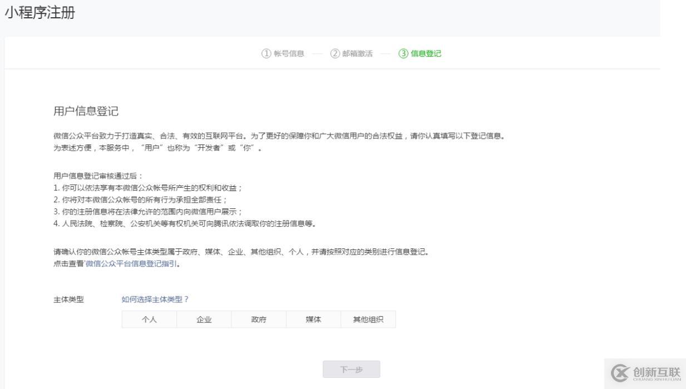686x389 pixels.
Task: Choose the 媒体 subject type
Action: point(312,319)
